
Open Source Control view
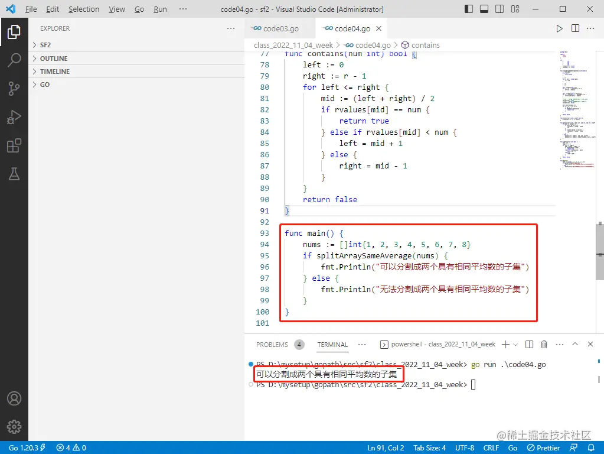14,88
